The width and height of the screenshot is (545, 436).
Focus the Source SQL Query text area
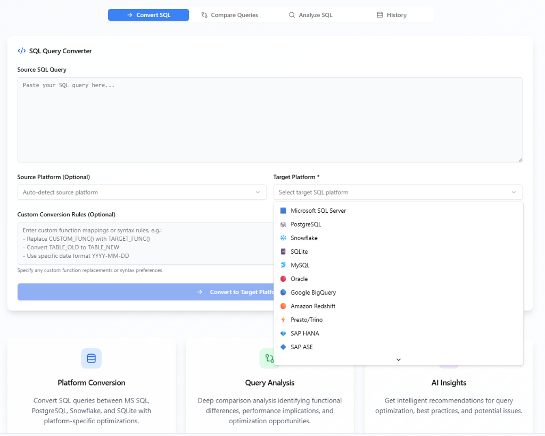pyautogui.click(x=270, y=120)
